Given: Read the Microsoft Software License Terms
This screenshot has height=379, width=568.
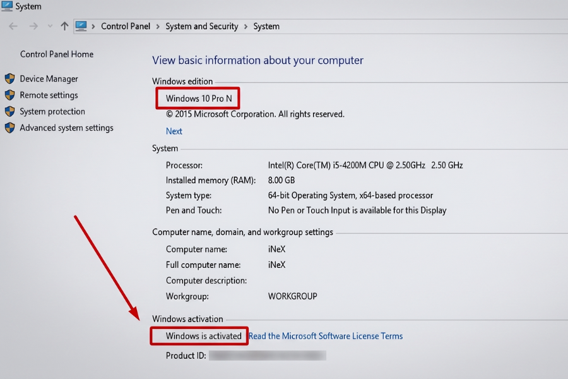Looking at the screenshot, I should [326, 336].
